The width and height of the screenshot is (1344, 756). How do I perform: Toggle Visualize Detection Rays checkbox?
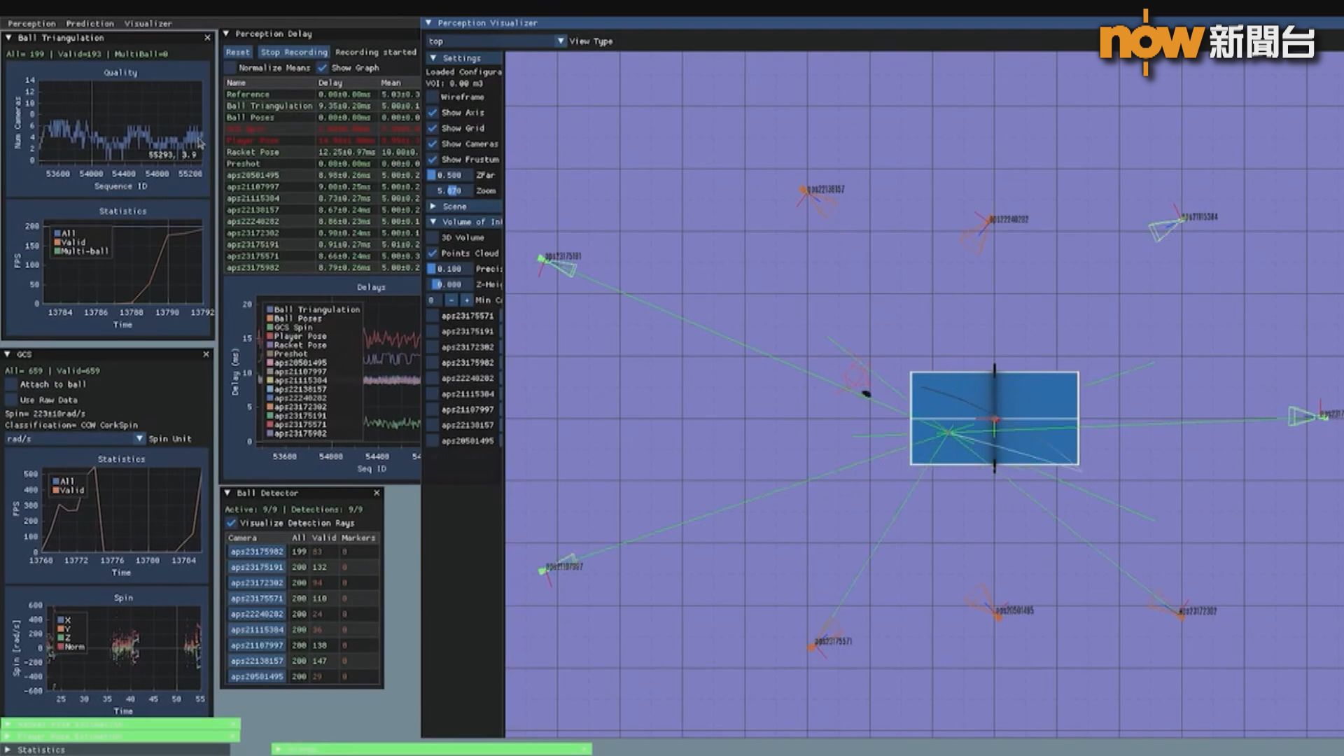(x=231, y=523)
